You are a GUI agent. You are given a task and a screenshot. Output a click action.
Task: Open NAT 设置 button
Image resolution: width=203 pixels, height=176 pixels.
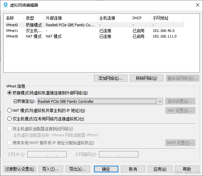180,110
